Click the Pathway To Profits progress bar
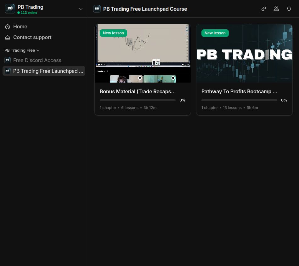Screen dimensions: 299x266 [x=239, y=100]
